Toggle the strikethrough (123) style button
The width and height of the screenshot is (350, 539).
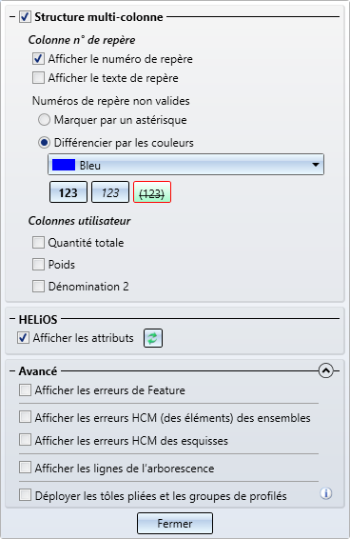[152, 192]
